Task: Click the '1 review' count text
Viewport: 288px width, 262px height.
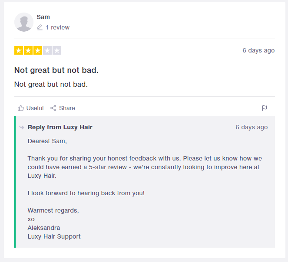Action: (x=57, y=27)
